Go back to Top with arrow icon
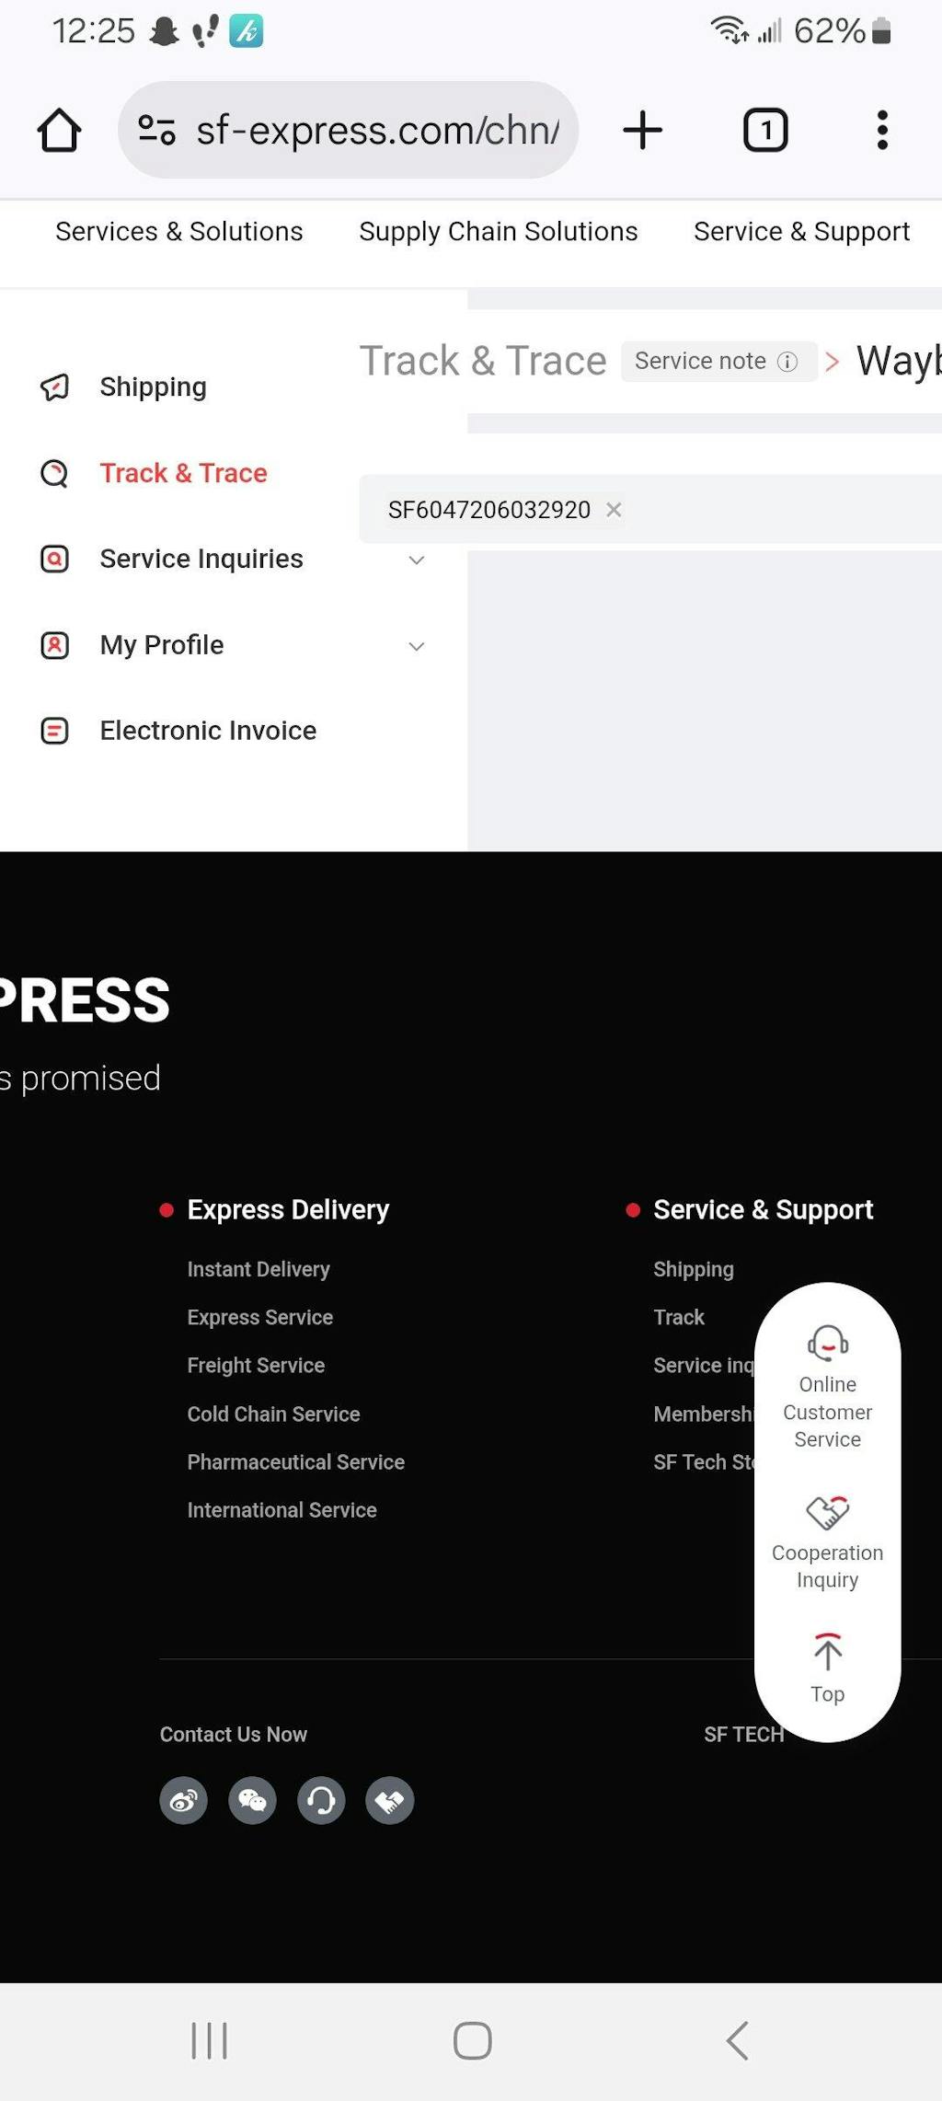This screenshot has width=942, height=2101. [x=827, y=1668]
